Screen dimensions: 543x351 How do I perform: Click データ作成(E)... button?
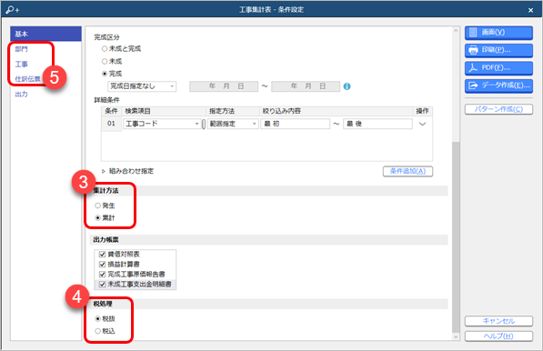click(498, 85)
